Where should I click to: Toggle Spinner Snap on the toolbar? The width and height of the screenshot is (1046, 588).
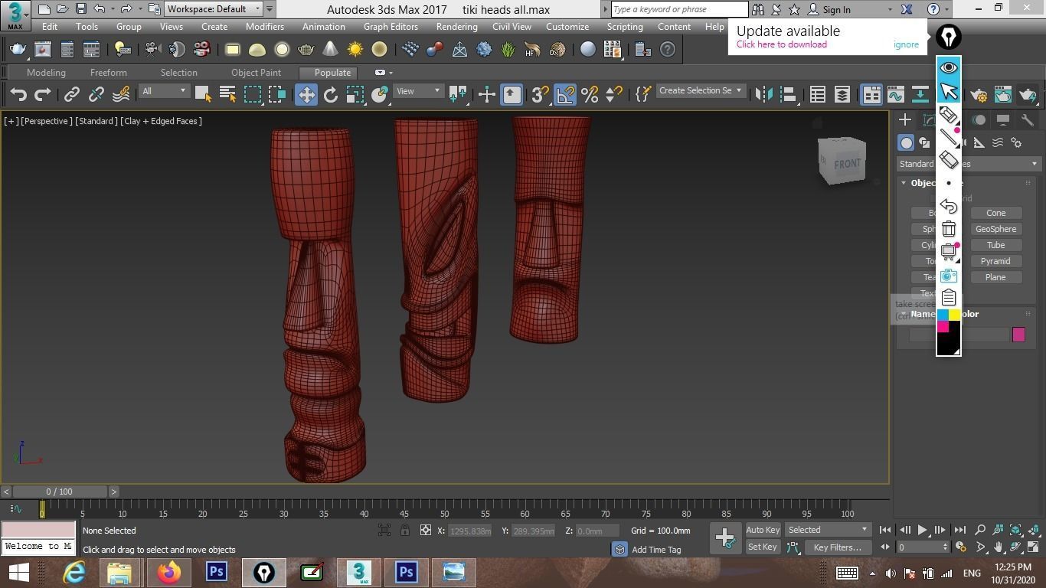pyautogui.click(x=613, y=94)
